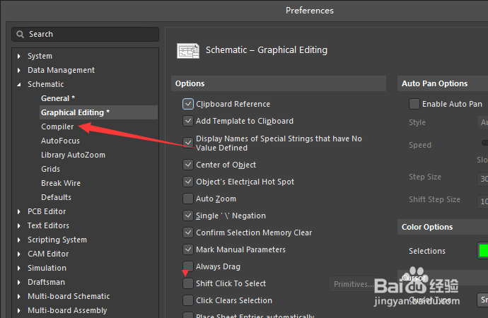Enable Shift Click To Select

click(x=188, y=283)
